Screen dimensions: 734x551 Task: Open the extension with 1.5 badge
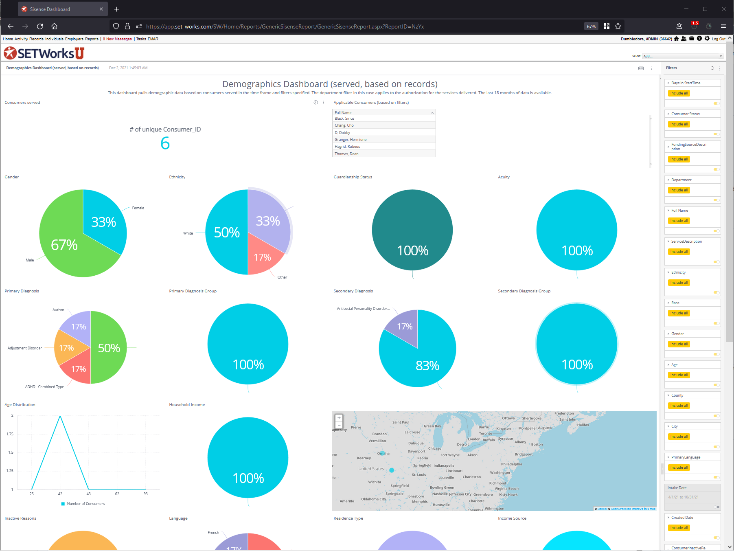[694, 26]
